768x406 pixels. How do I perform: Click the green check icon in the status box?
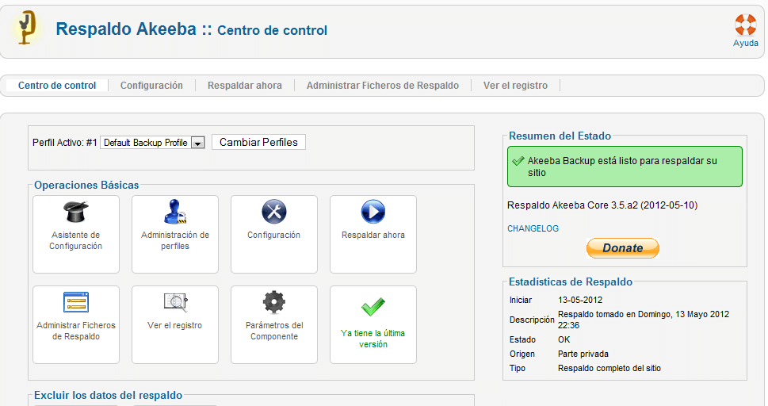pyautogui.click(x=518, y=161)
